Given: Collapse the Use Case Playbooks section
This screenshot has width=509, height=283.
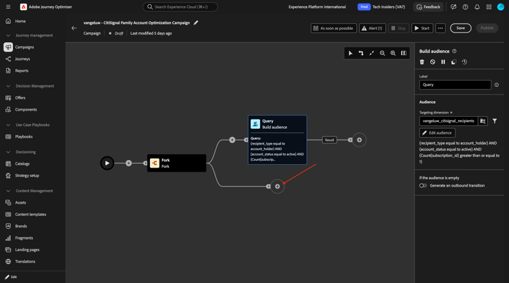Looking at the screenshot, I should click(x=8, y=125).
